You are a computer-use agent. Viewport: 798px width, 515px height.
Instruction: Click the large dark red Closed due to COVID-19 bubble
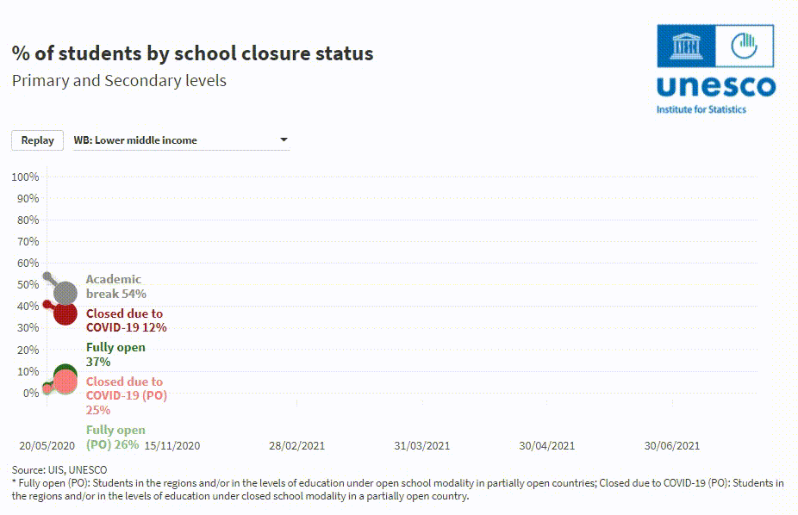pos(65,313)
